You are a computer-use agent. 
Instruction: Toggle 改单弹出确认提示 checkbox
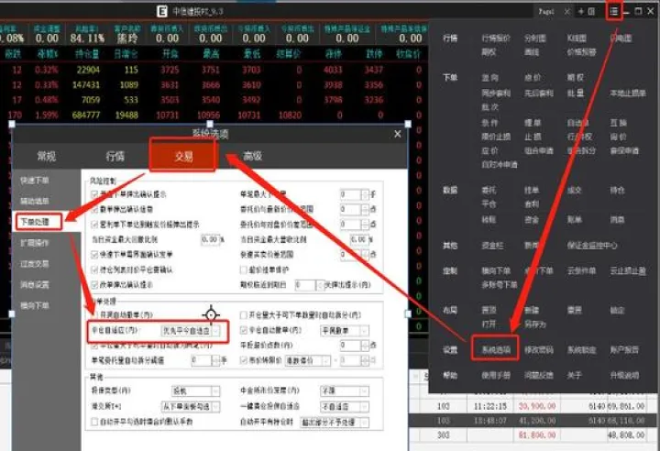(94, 285)
